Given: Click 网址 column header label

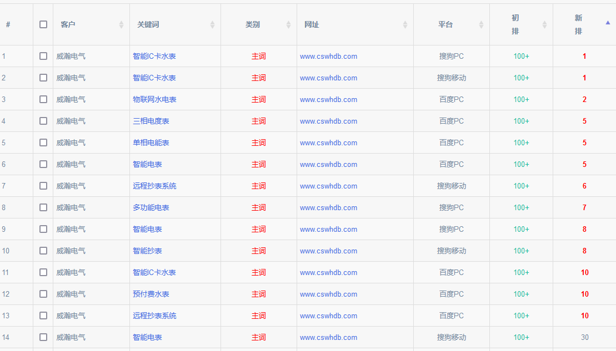Looking at the screenshot, I should coord(312,24).
